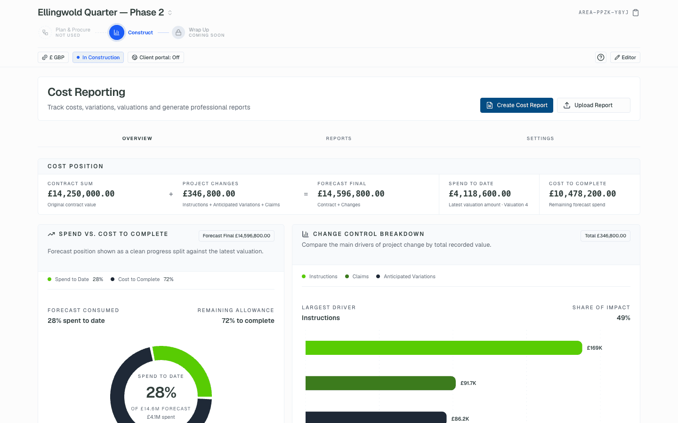Click the Instructions largest driver label
Image resolution: width=678 pixels, height=423 pixels.
[321, 318]
